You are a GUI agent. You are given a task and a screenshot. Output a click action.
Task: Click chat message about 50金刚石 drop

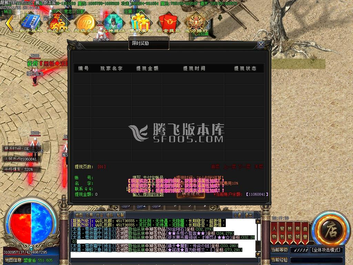pyautogui.click(x=142, y=229)
